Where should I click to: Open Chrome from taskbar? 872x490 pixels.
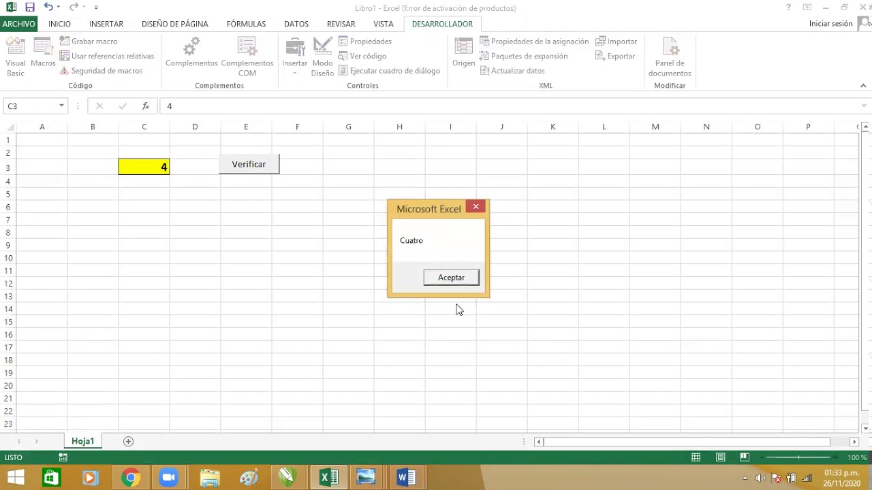pos(131,478)
